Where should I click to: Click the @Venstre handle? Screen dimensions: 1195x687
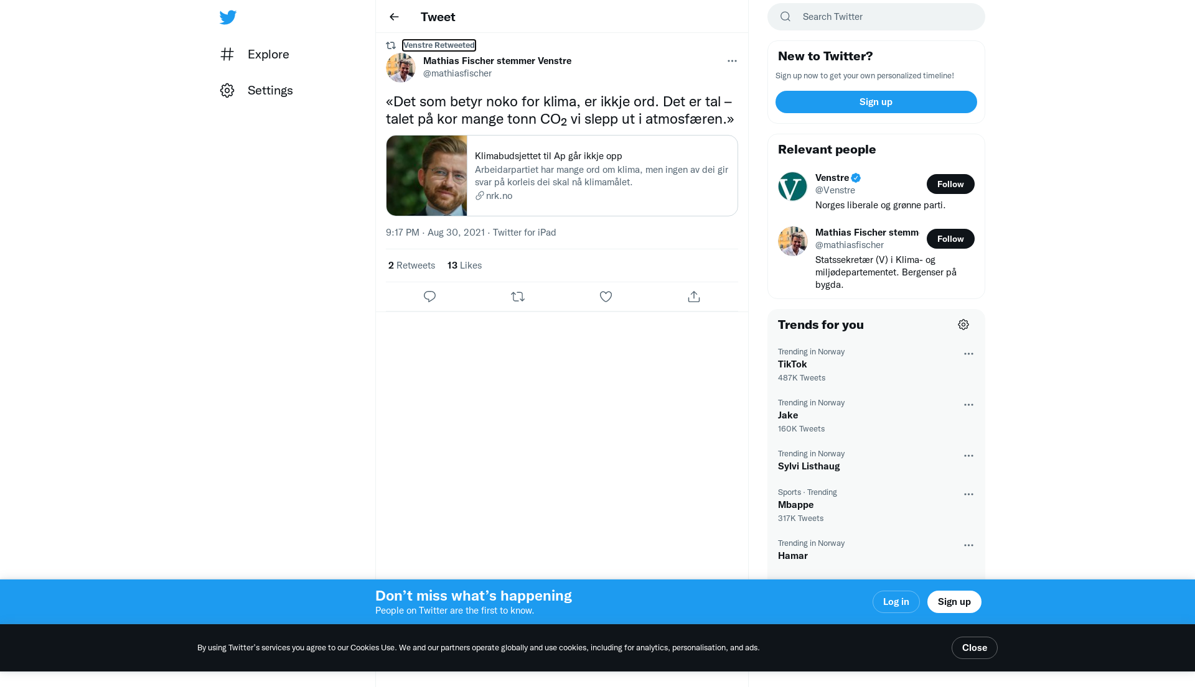835,190
